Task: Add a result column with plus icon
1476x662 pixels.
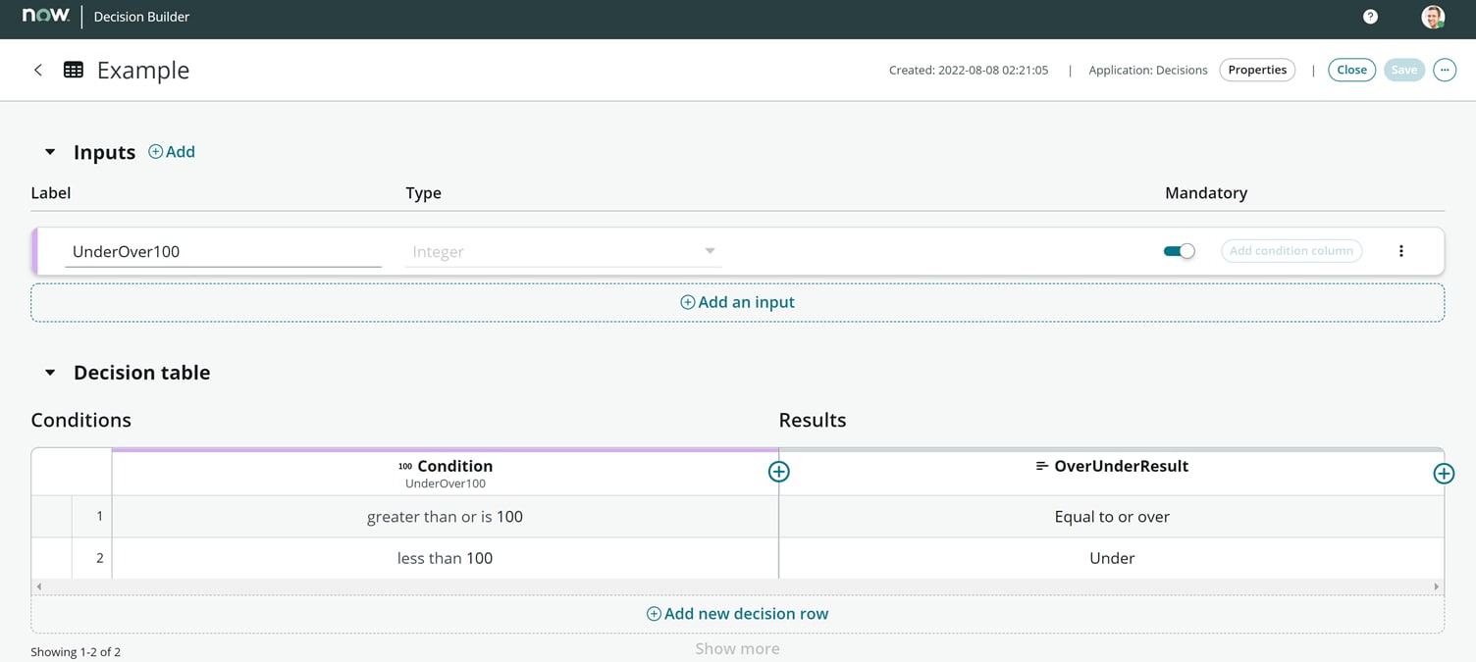Action: point(1444,474)
